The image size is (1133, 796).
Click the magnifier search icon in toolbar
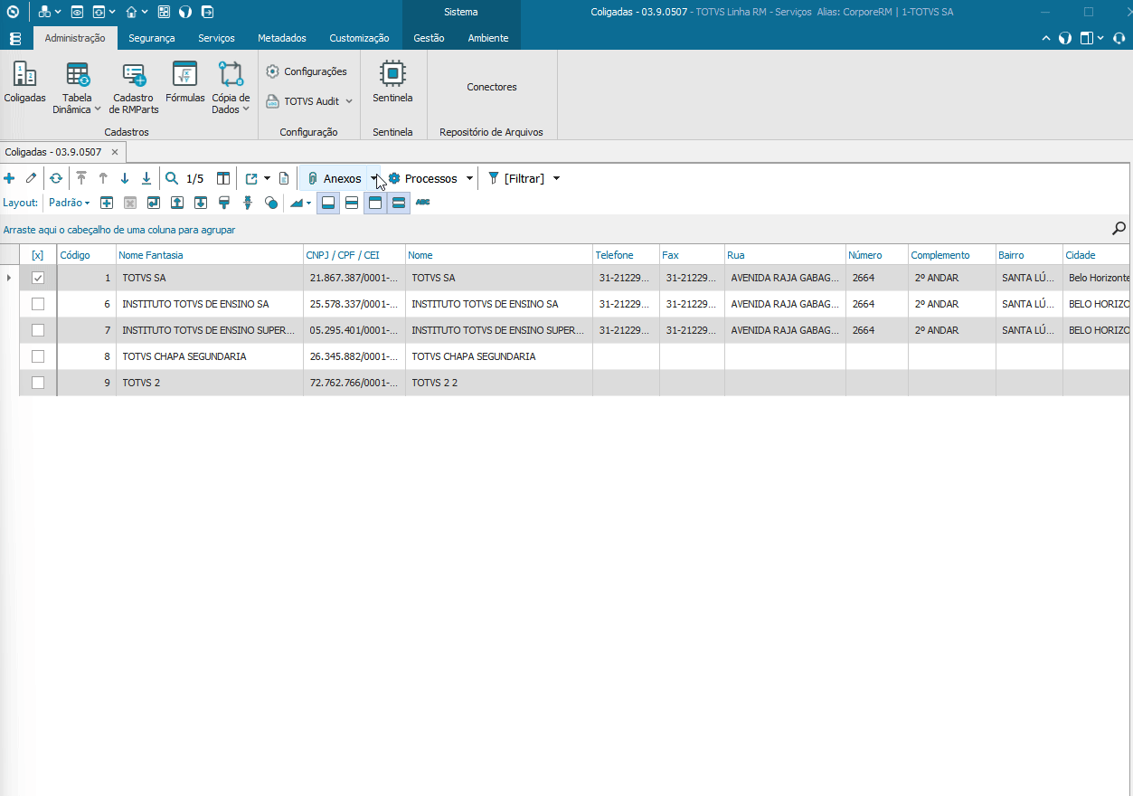172,178
